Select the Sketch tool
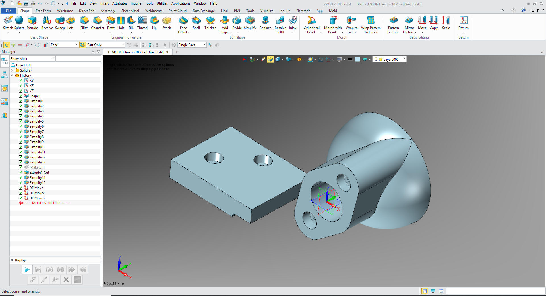Image resolution: width=546 pixels, height=296 pixels. pyautogui.click(x=8, y=23)
